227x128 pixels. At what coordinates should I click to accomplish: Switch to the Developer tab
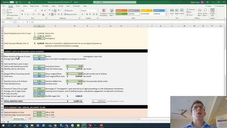click(77, 6)
